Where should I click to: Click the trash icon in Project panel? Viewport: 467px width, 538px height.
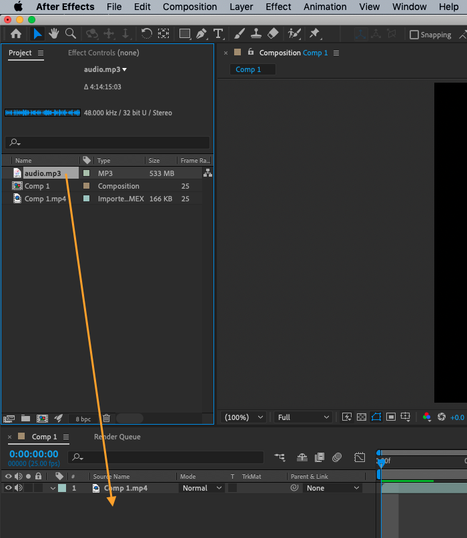106,419
